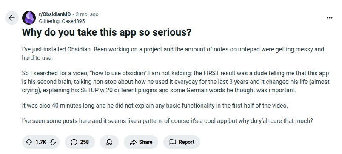342x154 pixels.
Task: Click the post title about taking app serious
Action: point(107,32)
